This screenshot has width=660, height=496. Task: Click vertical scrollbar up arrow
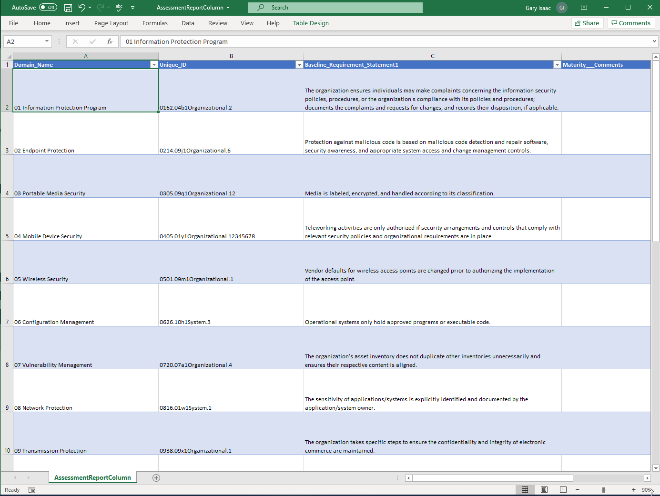coord(656,57)
